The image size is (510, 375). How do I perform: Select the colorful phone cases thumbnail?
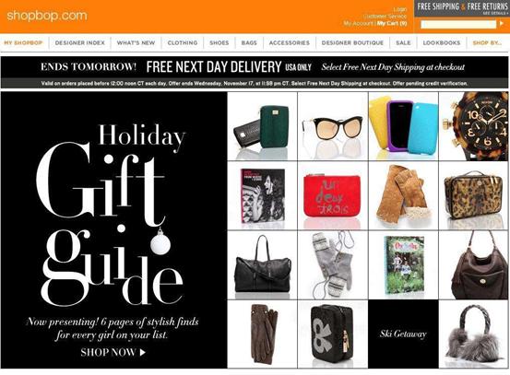pyautogui.click(x=403, y=126)
